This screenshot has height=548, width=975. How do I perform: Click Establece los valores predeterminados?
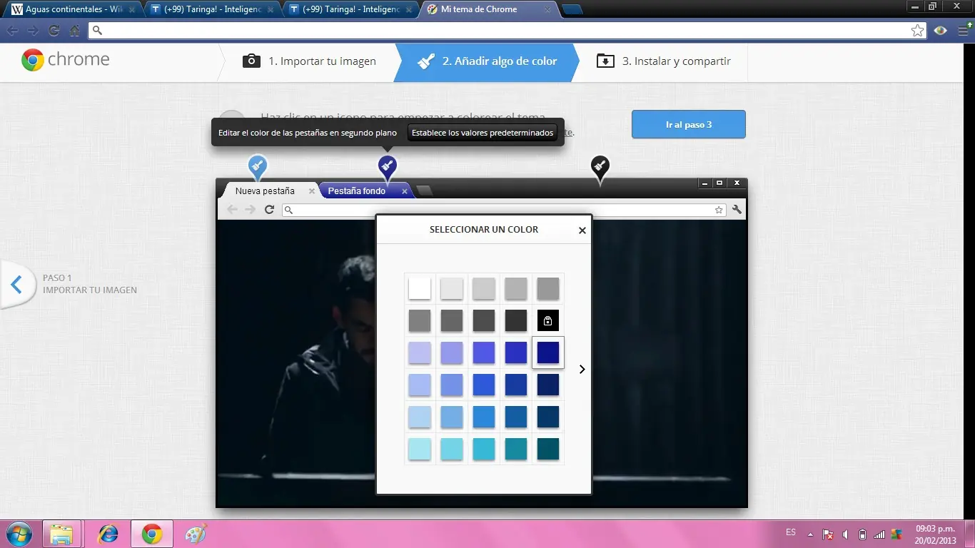[x=483, y=133]
